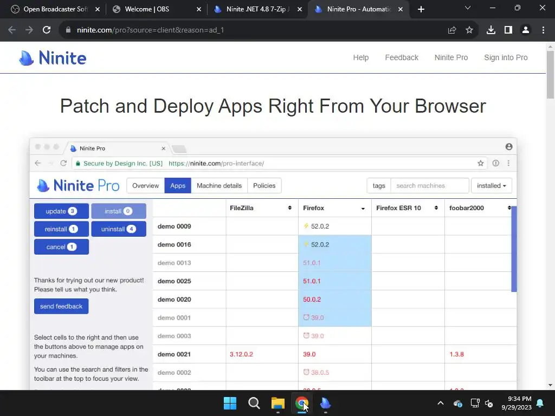Select demo 0009 Firefox 52.0.2 cell
555x416 pixels.
pyautogui.click(x=335, y=226)
